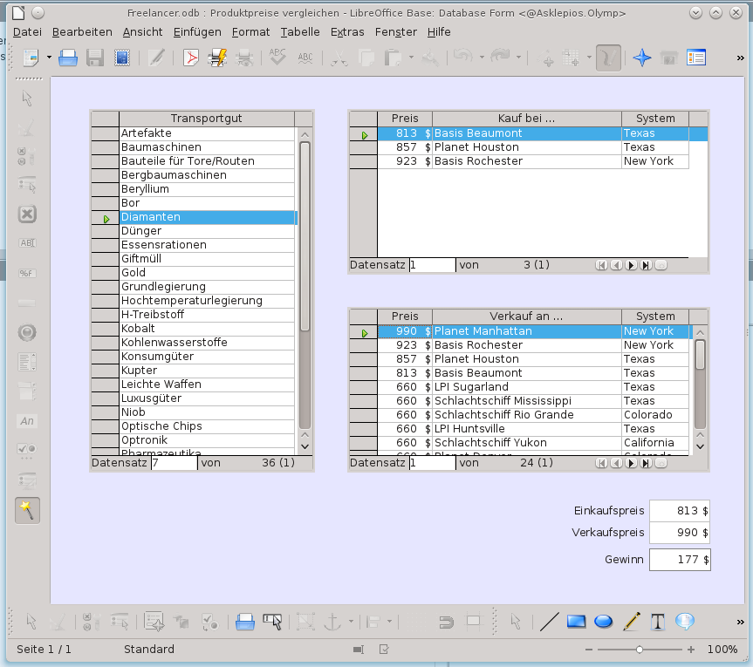This screenshot has height=667, width=753.
Task: Open the Redo history dropdown arrow
Action: click(518, 58)
